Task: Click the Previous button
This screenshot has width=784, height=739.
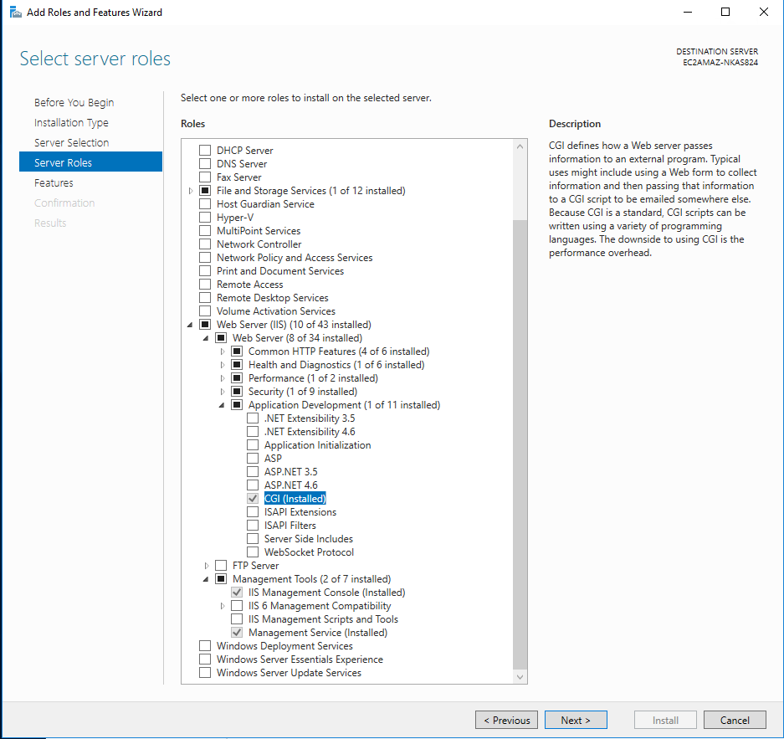Action: point(506,720)
